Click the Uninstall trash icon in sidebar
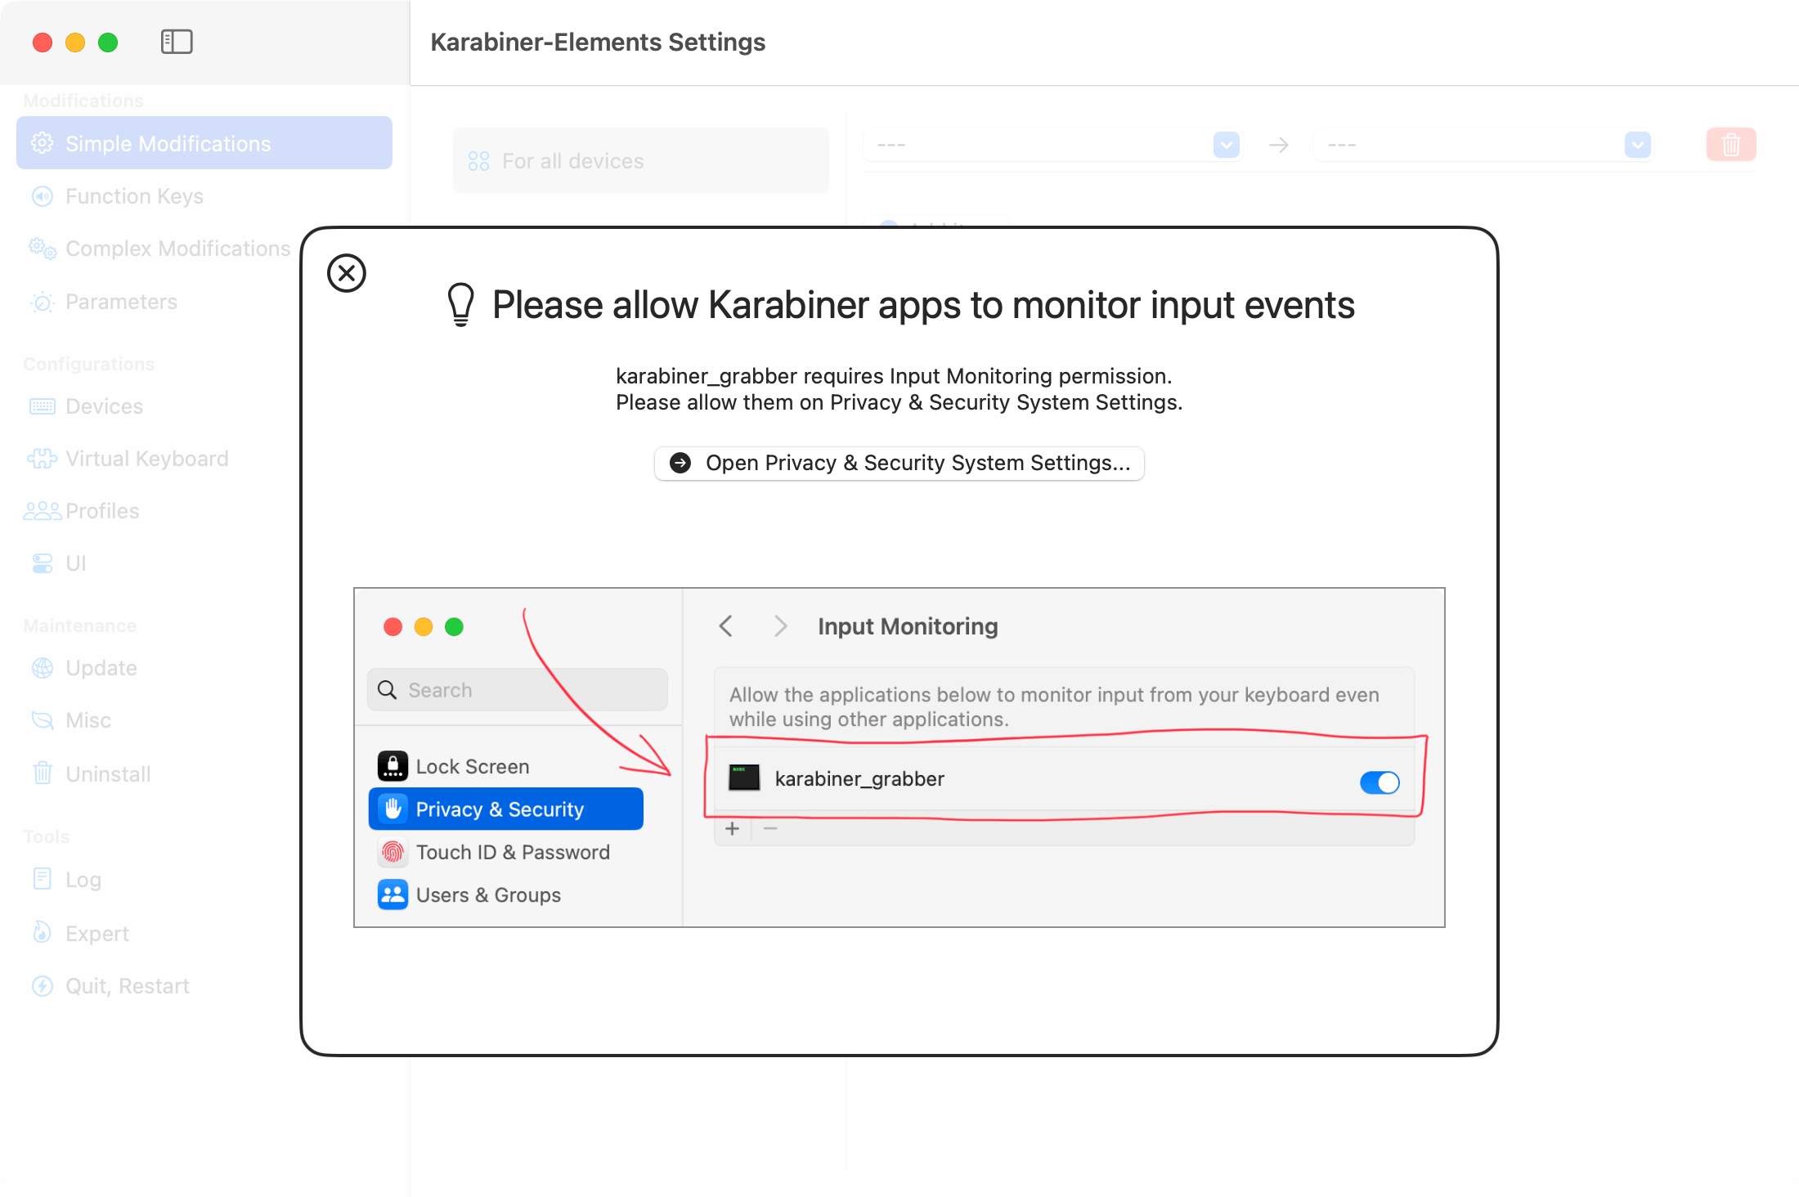The width and height of the screenshot is (1799, 1197). click(43, 773)
